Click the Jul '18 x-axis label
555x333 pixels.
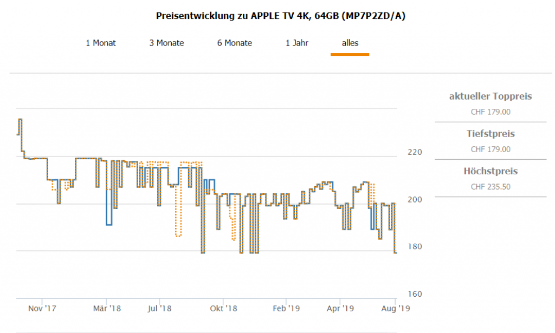point(159,309)
